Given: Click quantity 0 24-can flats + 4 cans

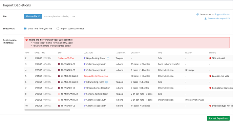Looking at the screenshot, I should 142,100.
